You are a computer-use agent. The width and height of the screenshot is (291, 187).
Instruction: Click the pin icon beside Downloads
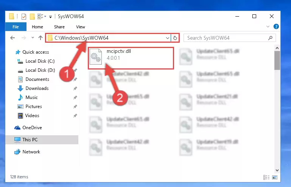pyautogui.click(x=75, y=88)
